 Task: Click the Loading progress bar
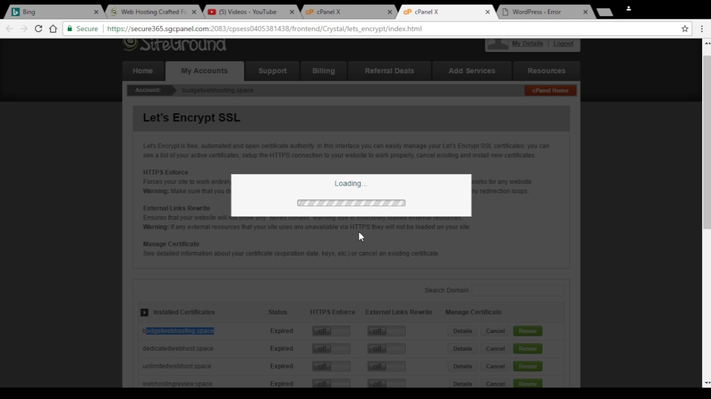pyautogui.click(x=351, y=203)
